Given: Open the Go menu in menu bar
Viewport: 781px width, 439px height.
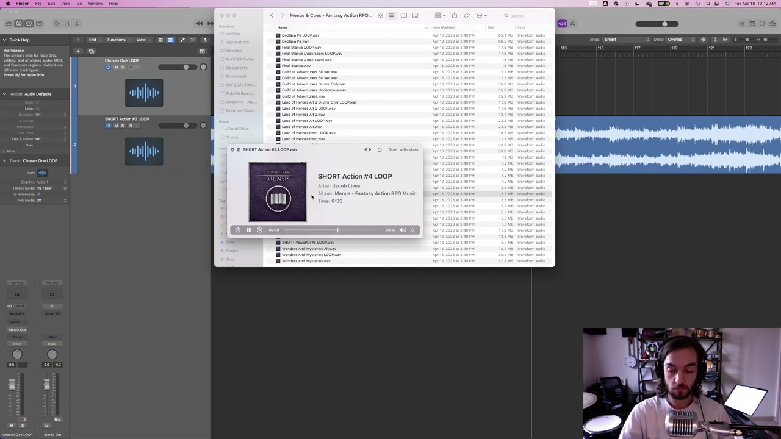Looking at the screenshot, I should click(79, 4).
